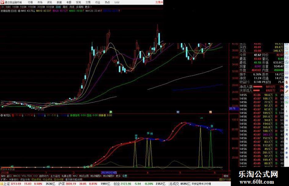Click the red 交易 button at top right
Viewport: 289px width, 186px height.
click(x=159, y=2)
